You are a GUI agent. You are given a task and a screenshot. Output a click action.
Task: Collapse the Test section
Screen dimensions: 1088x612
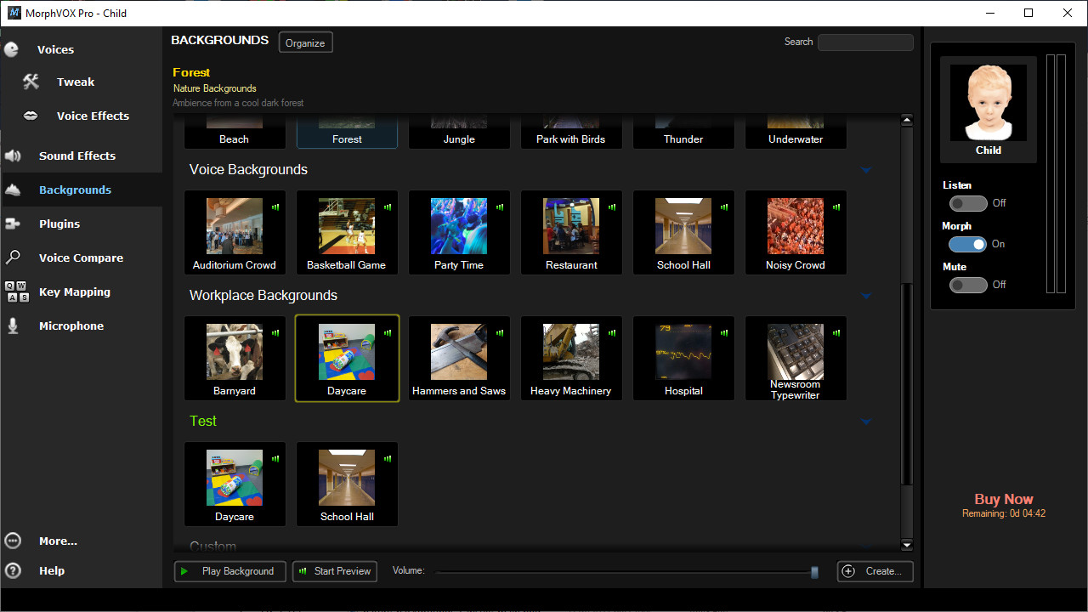(x=866, y=422)
